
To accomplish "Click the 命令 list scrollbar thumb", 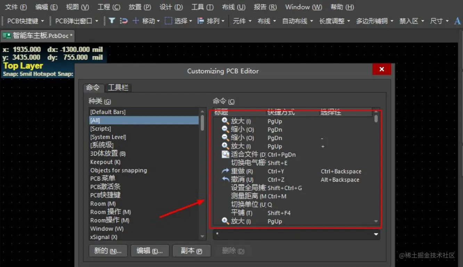I will click(x=376, y=118).
